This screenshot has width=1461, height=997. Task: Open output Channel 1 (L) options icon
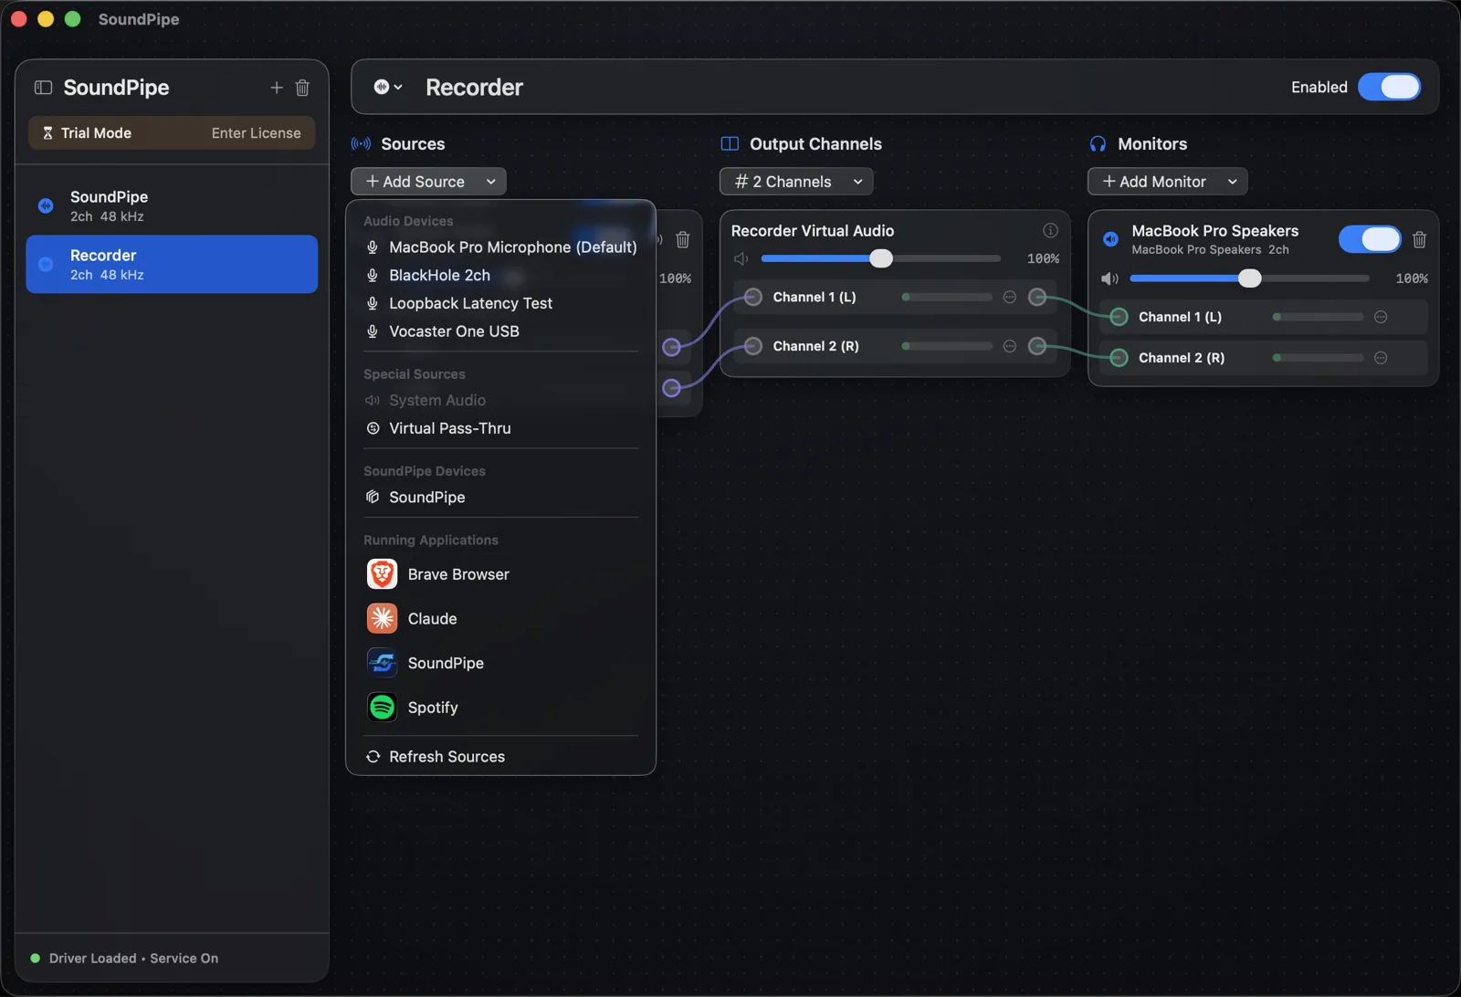tap(1010, 297)
